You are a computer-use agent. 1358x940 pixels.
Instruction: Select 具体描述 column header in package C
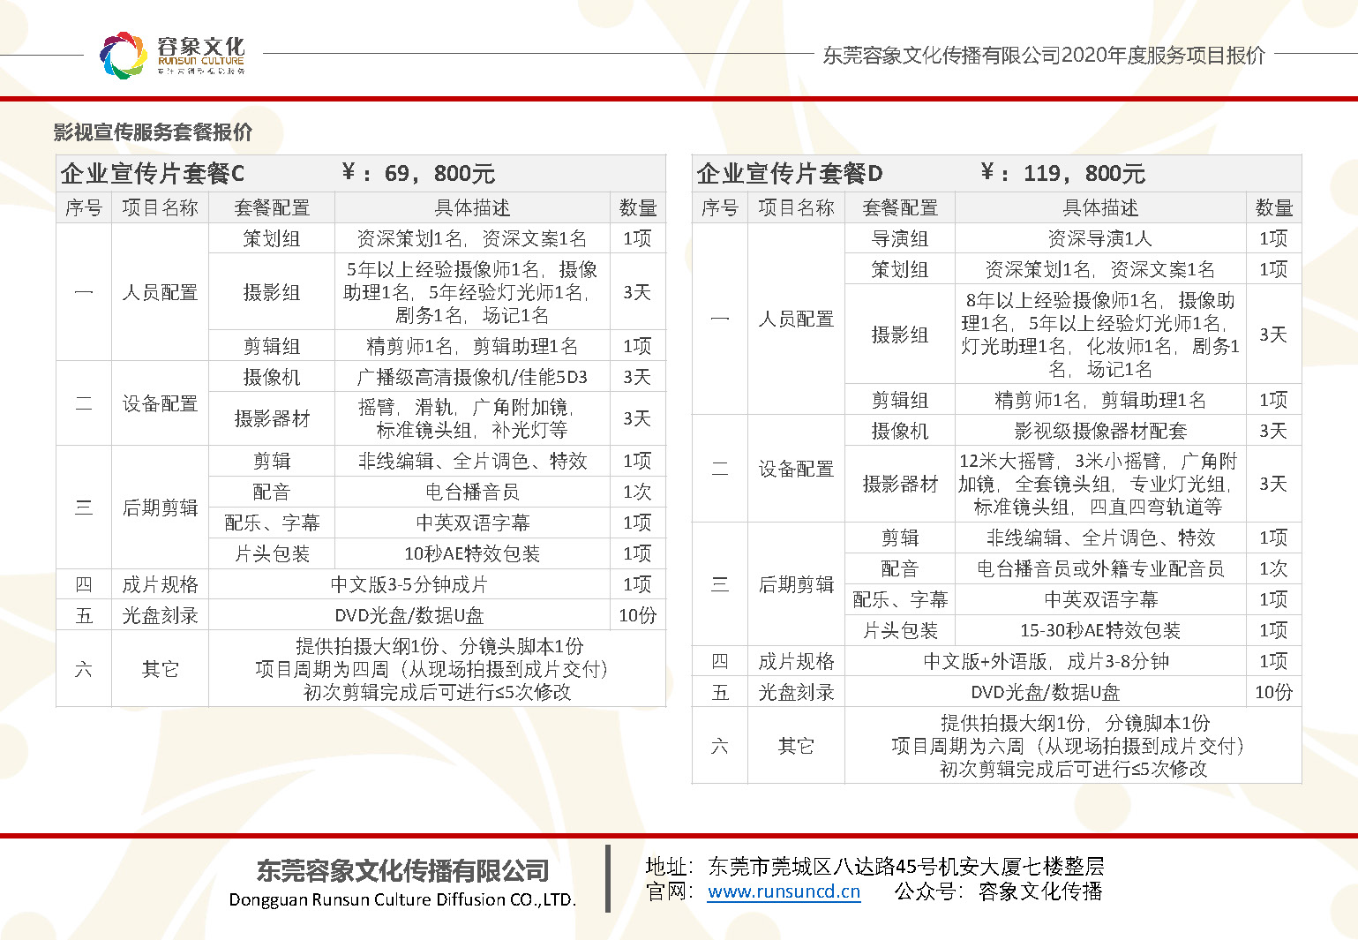(x=472, y=207)
